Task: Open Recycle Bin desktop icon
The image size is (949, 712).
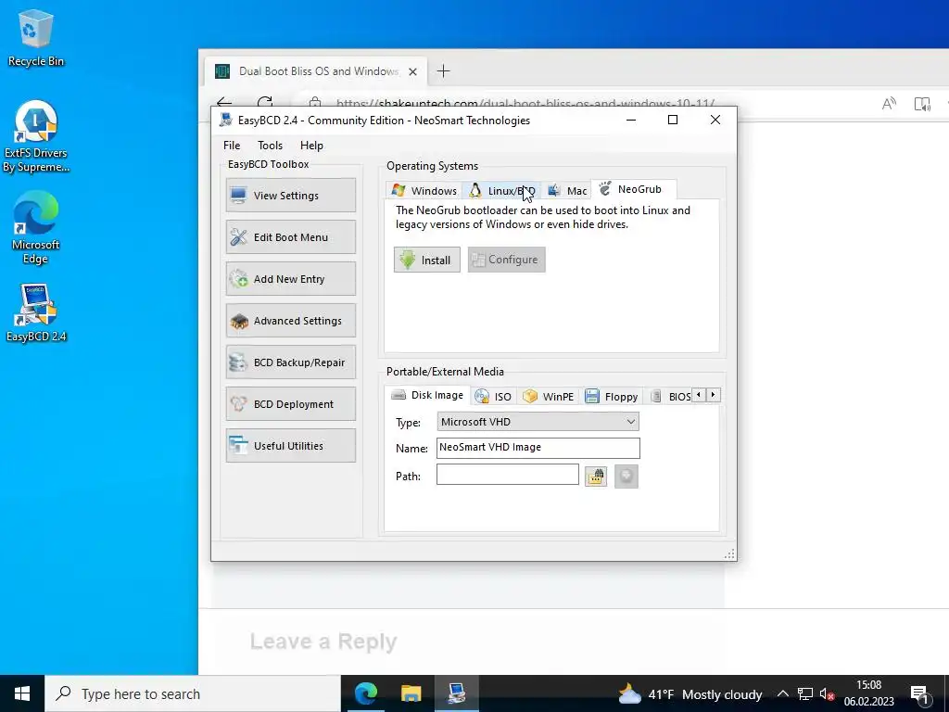Action: (x=36, y=37)
